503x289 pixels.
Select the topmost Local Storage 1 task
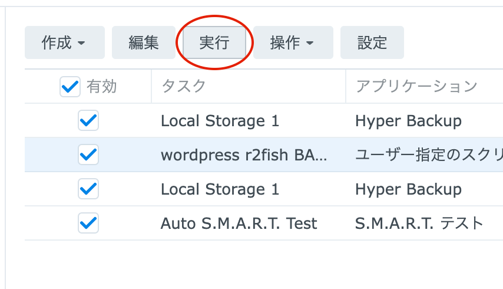click(220, 121)
